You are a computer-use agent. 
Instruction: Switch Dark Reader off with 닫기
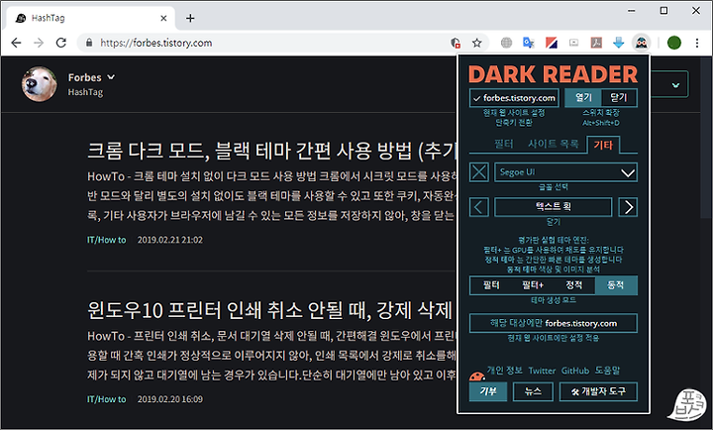tap(619, 97)
